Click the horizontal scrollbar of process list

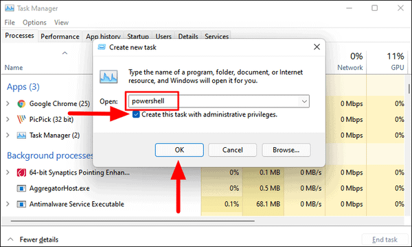point(133,221)
